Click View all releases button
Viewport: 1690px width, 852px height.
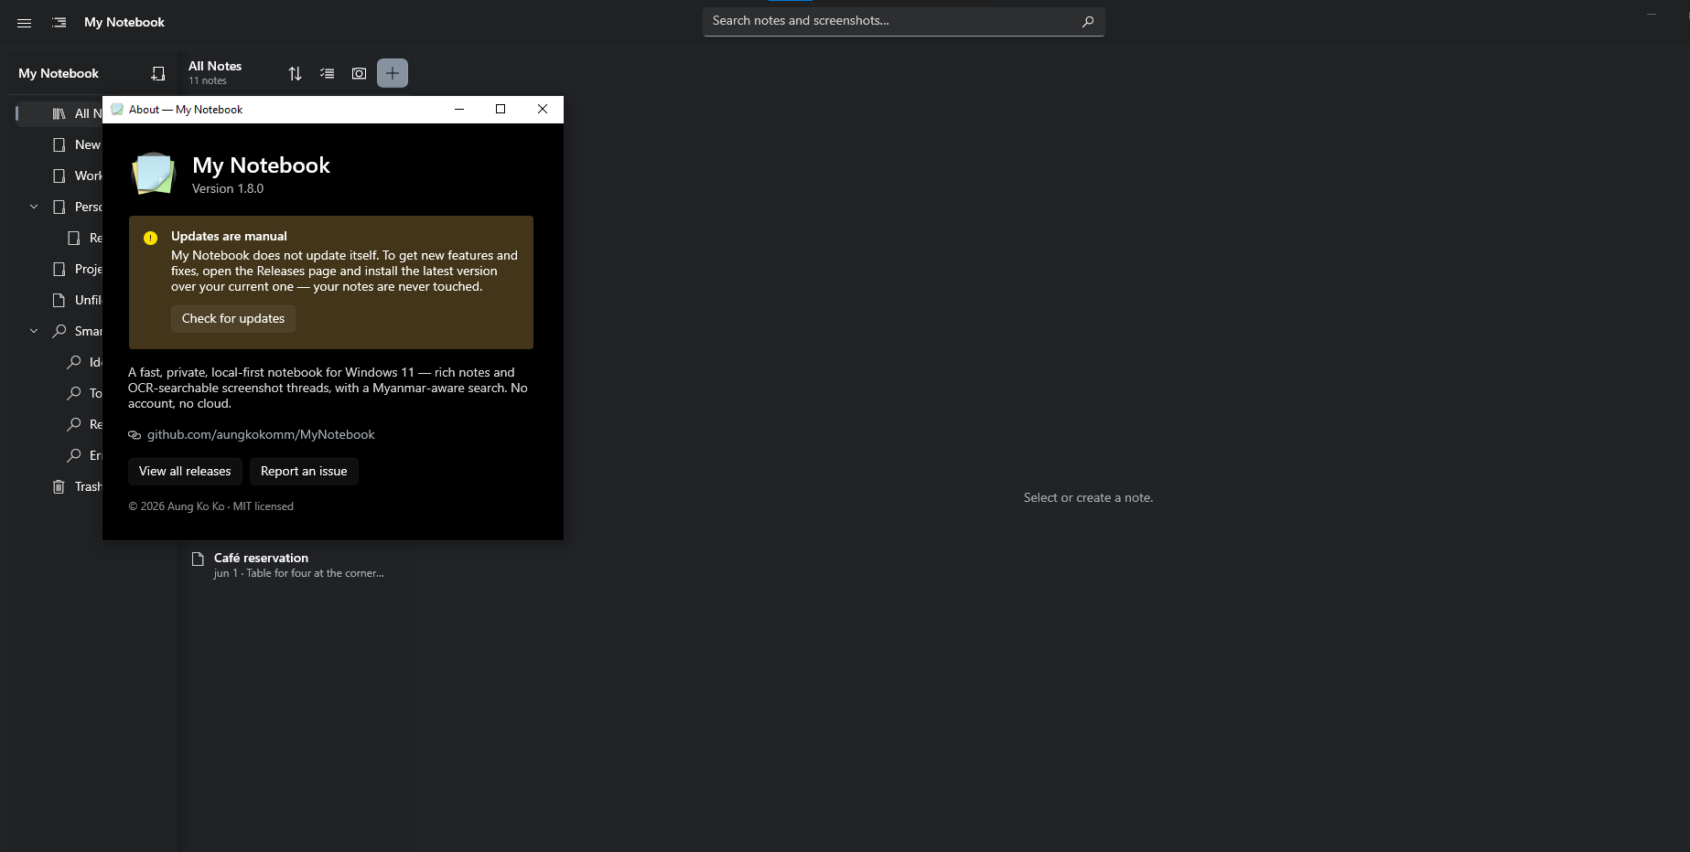185,471
